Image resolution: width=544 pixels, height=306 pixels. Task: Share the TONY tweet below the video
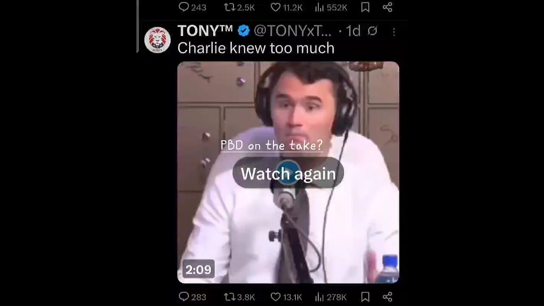click(387, 297)
